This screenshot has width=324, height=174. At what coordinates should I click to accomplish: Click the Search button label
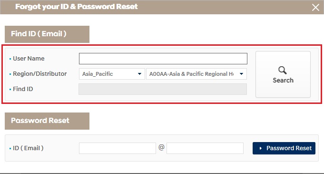coord(283,80)
